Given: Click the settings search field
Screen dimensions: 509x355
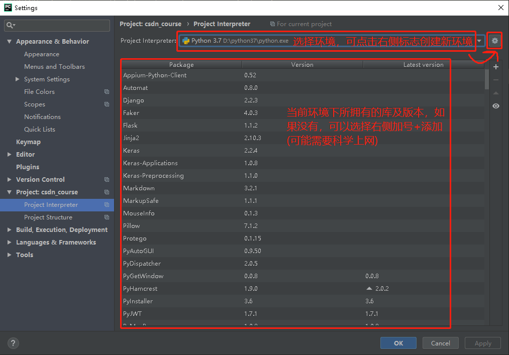Looking at the screenshot, I should tap(57, 25).
